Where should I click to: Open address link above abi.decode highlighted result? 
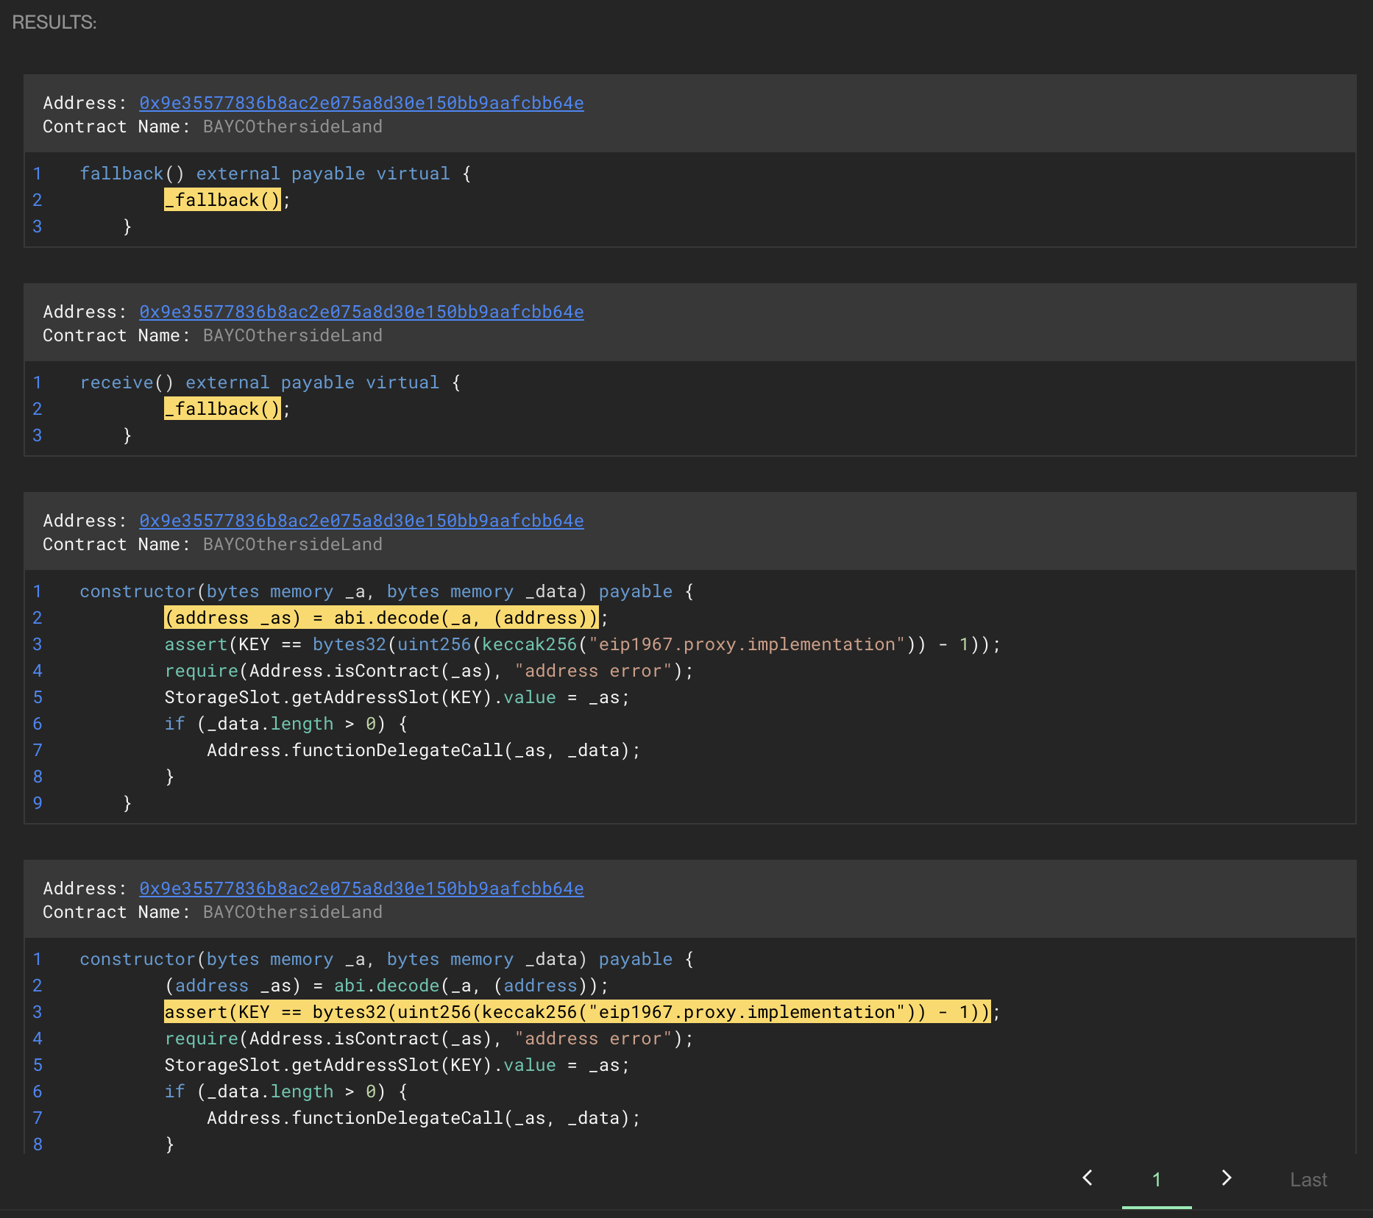pos(361,521)
